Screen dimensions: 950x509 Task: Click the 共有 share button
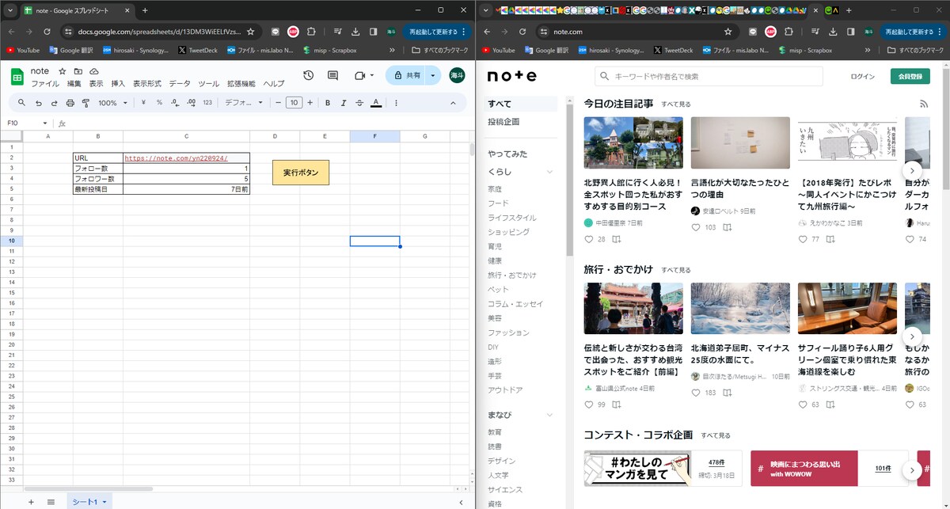point(406,75)
